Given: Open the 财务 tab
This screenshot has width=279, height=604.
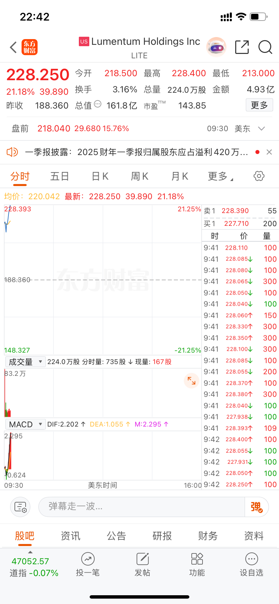Looking at the screenshot, I should coord(208,536).
